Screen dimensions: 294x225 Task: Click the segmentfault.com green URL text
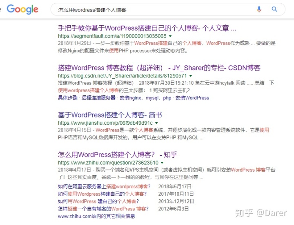[112, 36]
